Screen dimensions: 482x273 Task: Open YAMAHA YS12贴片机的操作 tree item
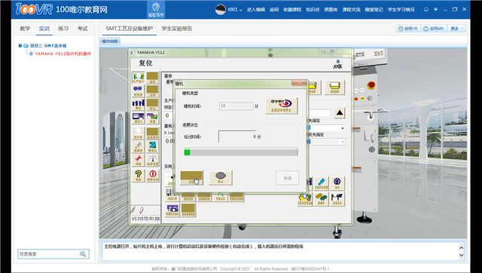63,54
